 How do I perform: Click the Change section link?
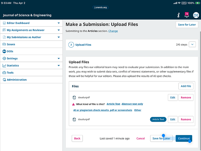(x=113, y=31)
